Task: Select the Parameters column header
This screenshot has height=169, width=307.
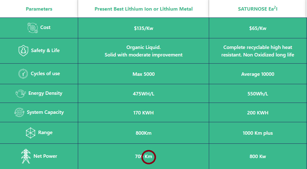Action: pos(39,9)
